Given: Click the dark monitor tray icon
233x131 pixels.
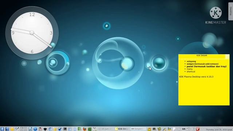Looking at the screenshot, I should tap(154, 129).
